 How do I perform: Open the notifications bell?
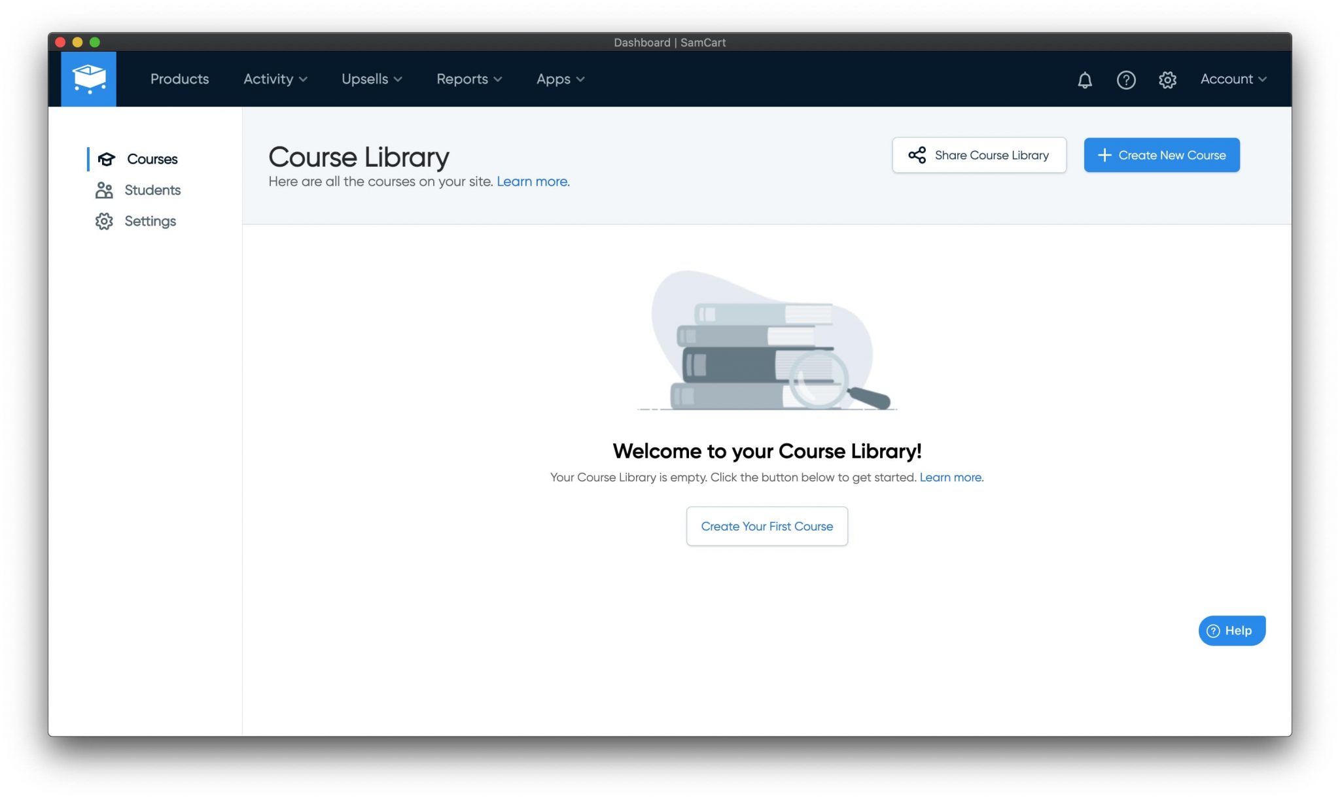point(1085,80)
